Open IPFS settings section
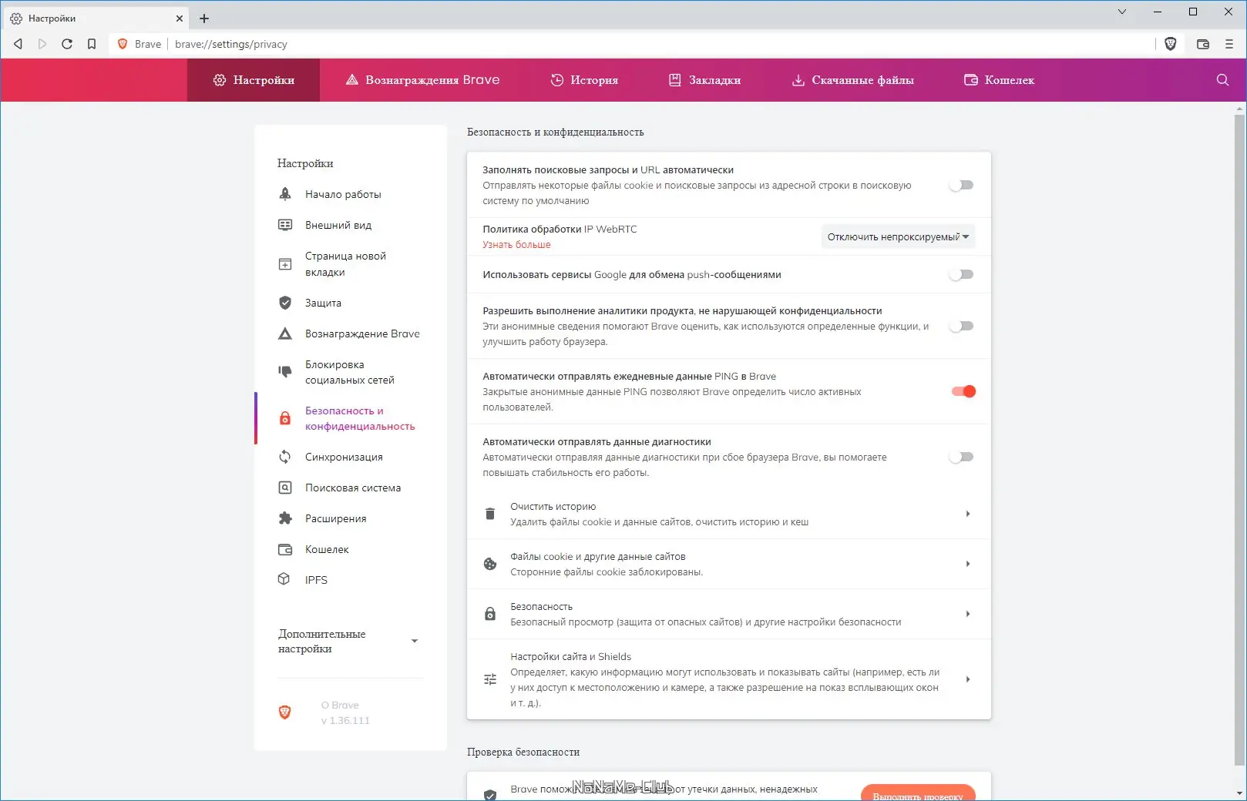1247x801 pixels. click(316, 580)
